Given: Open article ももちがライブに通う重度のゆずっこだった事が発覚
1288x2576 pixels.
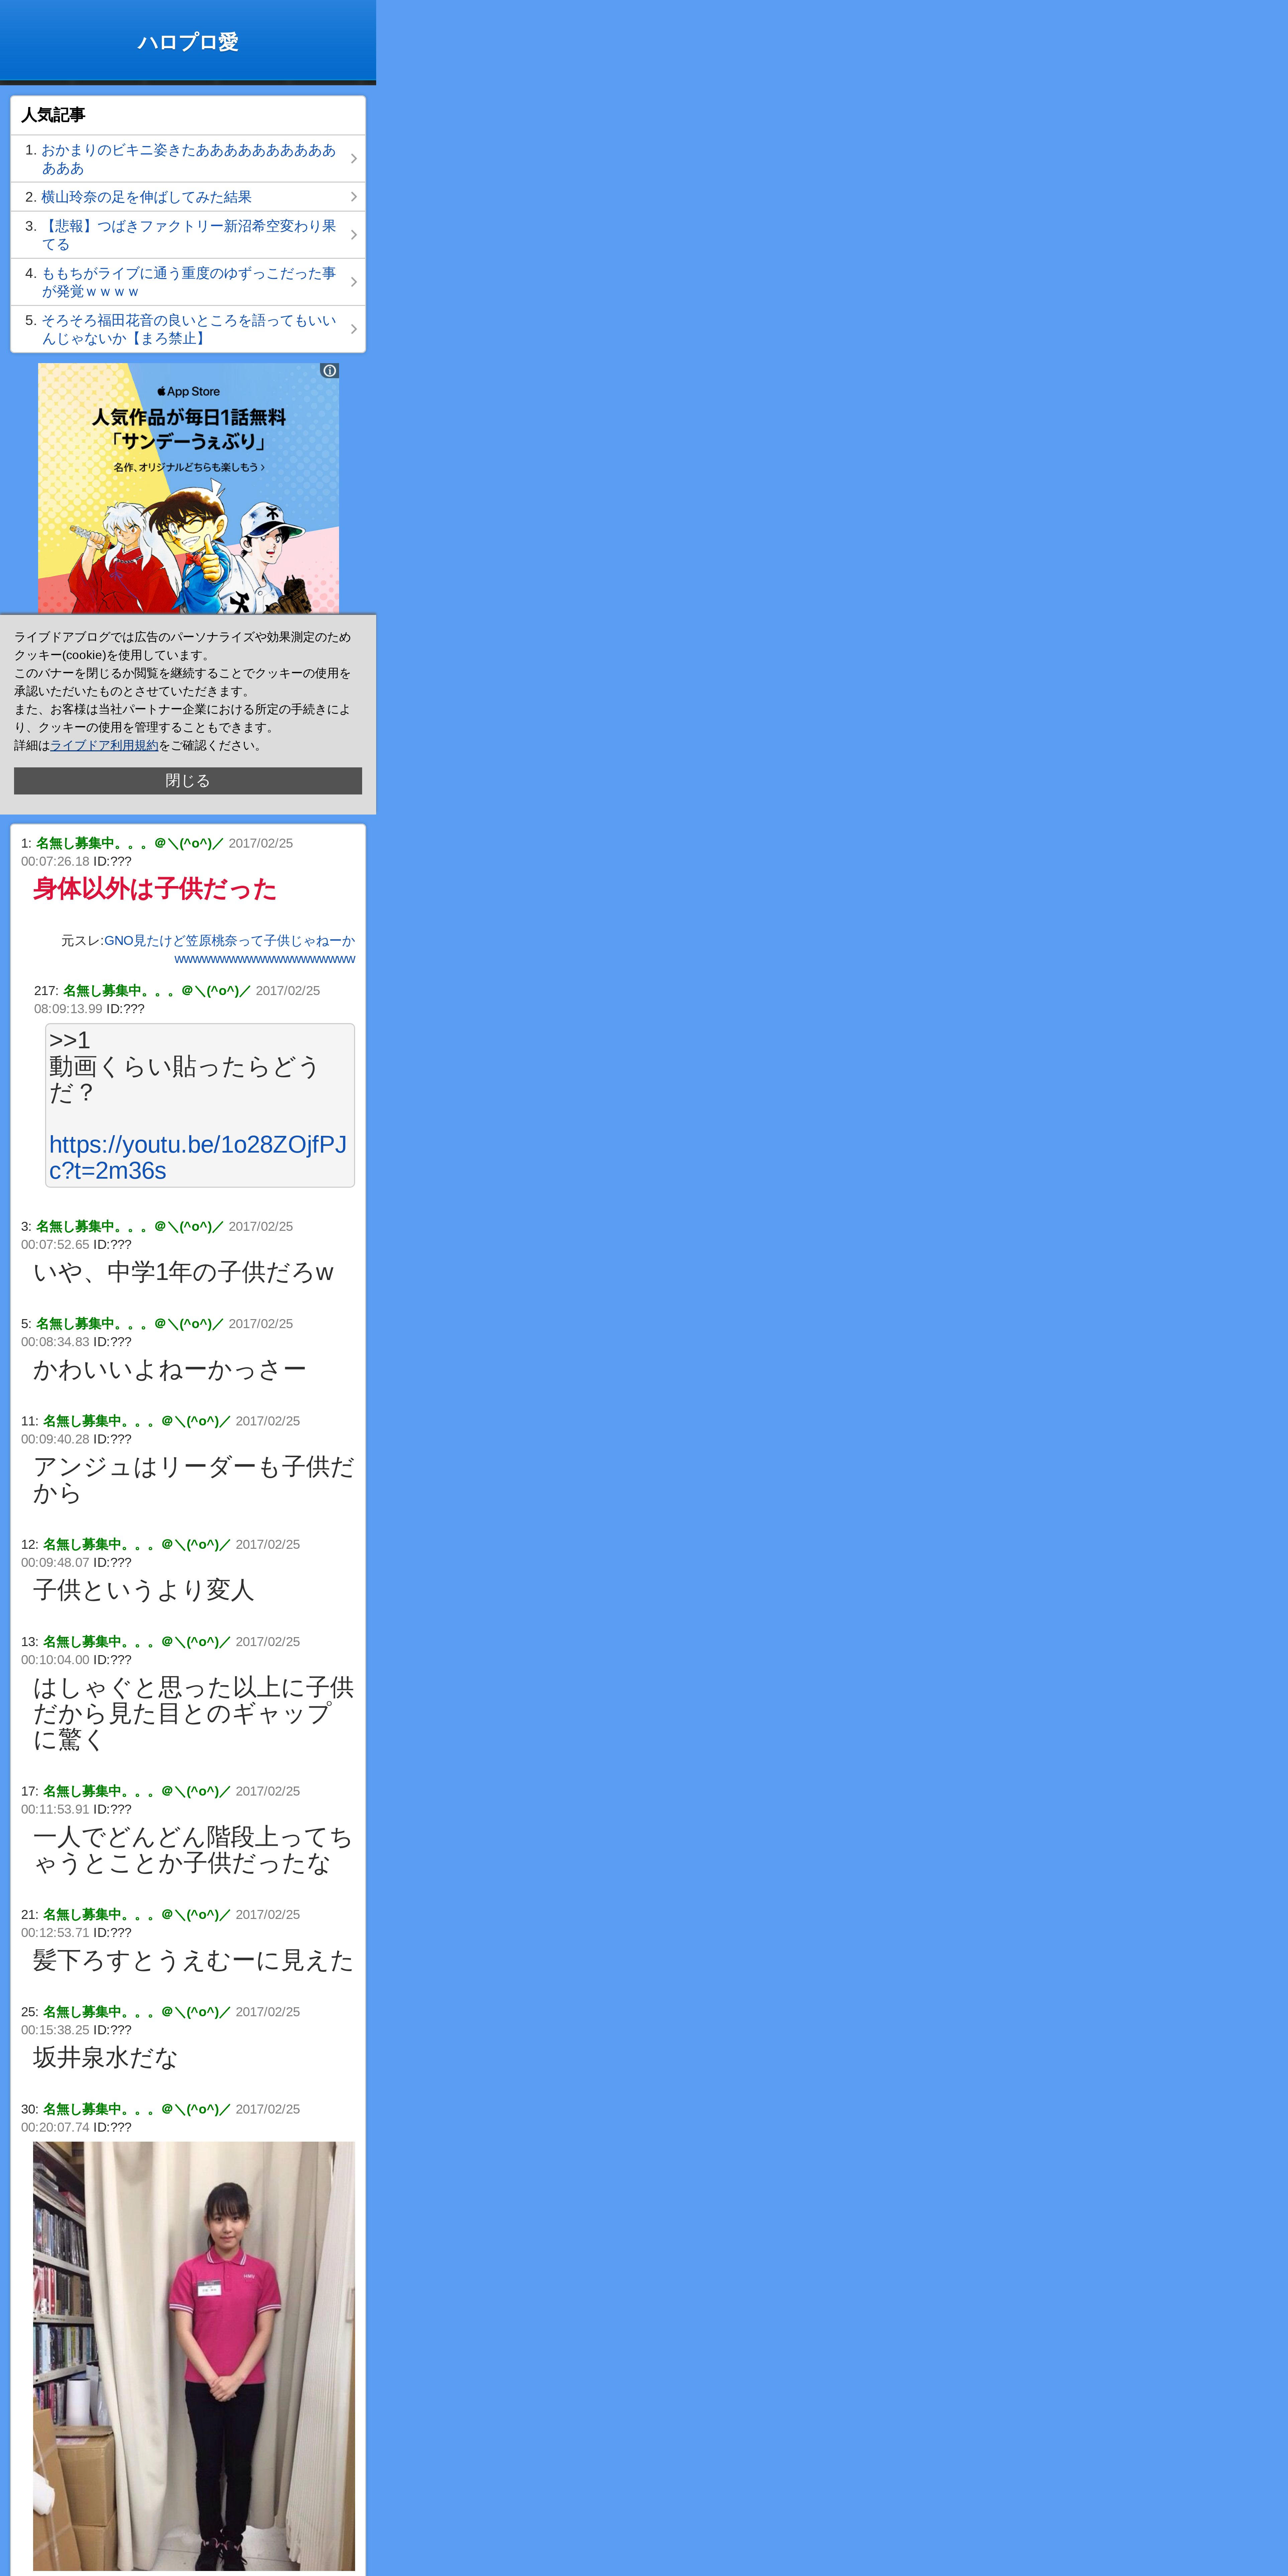Looking at the screenshot, I should [x=188, y=282].
